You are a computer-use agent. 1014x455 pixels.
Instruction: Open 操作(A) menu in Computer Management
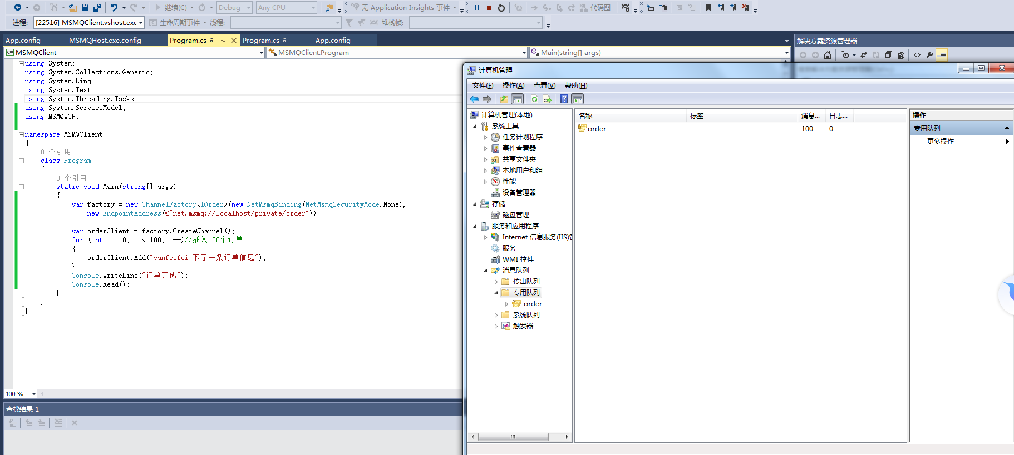pyautogui.click(x=513, y=86)
